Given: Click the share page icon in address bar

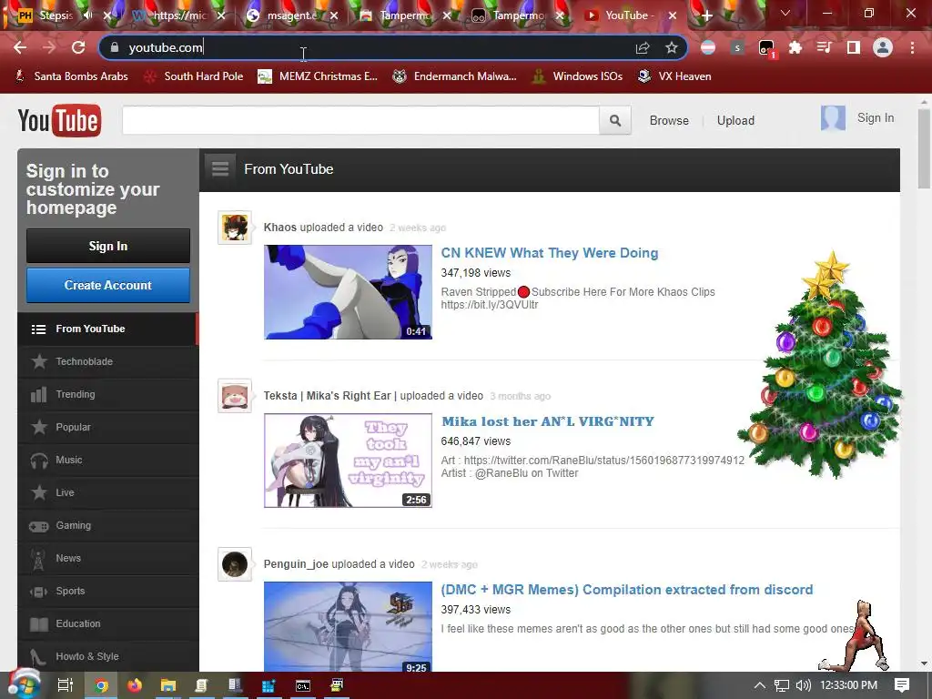Looking at the screenshot, I should point(643,47).
